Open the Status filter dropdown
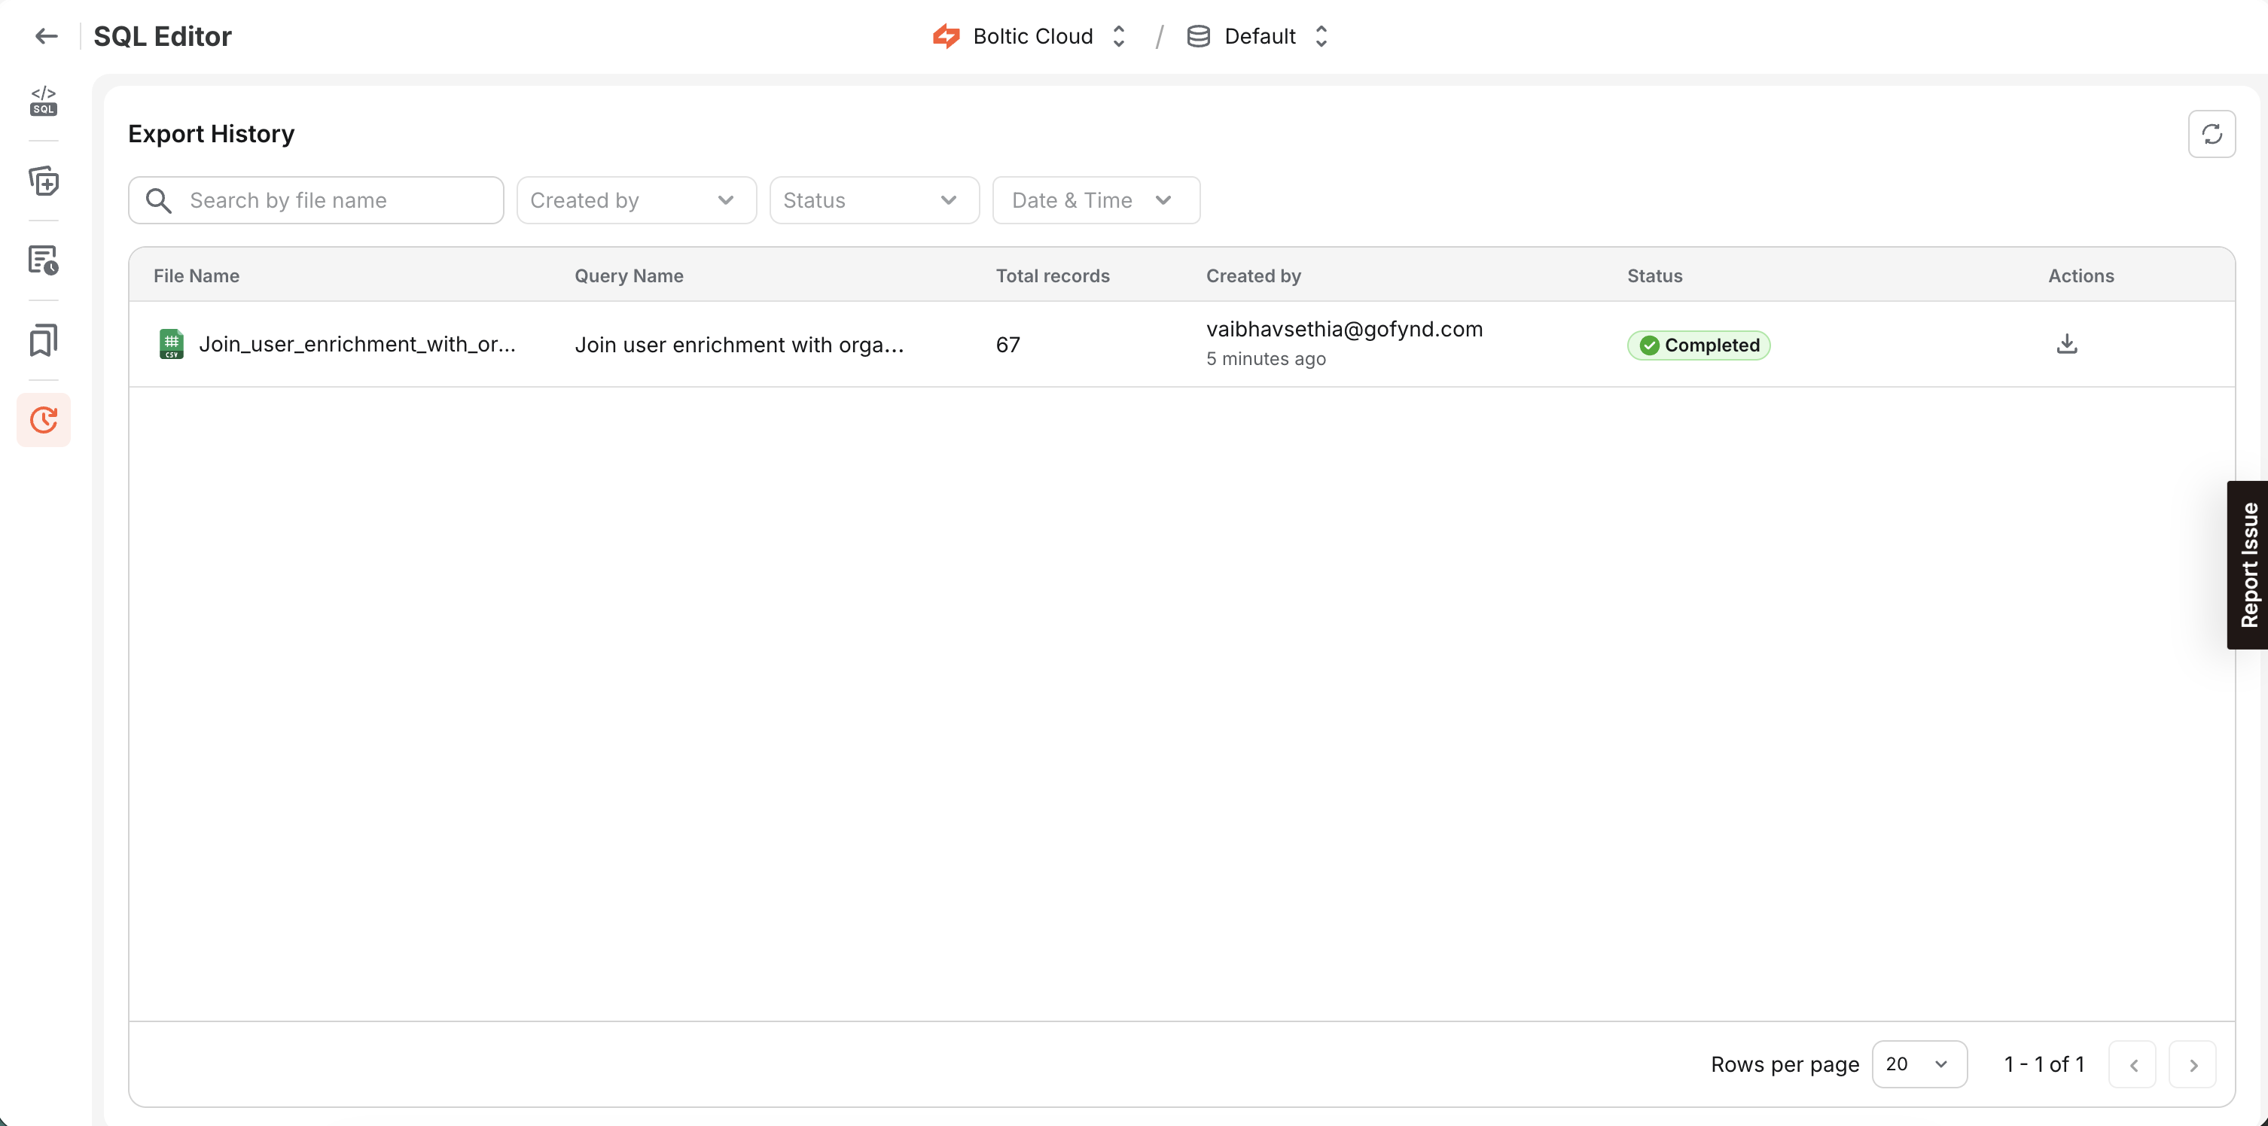 click(x=873, y=200)
